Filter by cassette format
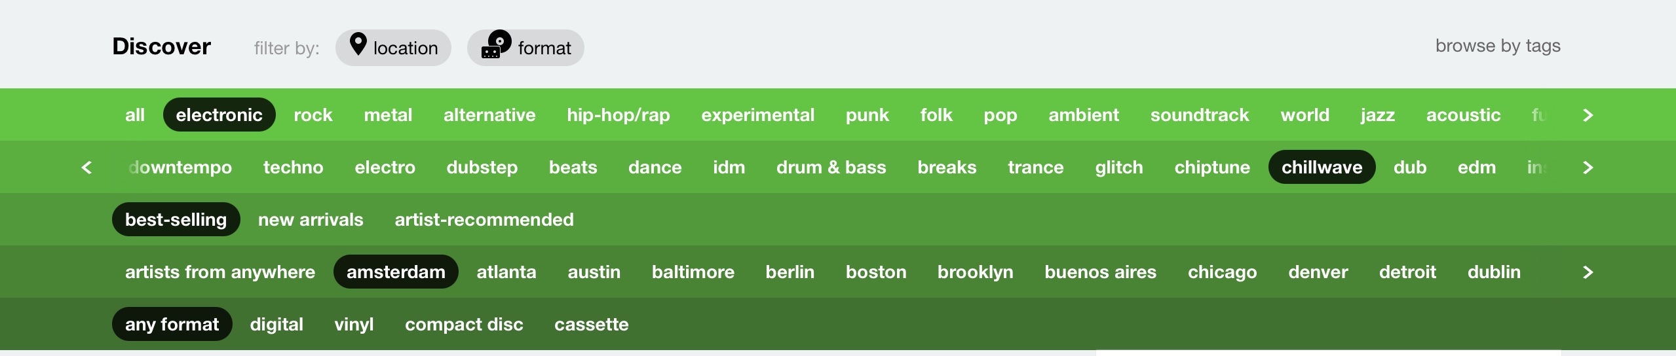This screenshot has height=356, width=1676. click(591, 325)
